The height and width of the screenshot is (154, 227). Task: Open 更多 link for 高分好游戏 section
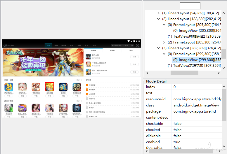coord(79,101)
